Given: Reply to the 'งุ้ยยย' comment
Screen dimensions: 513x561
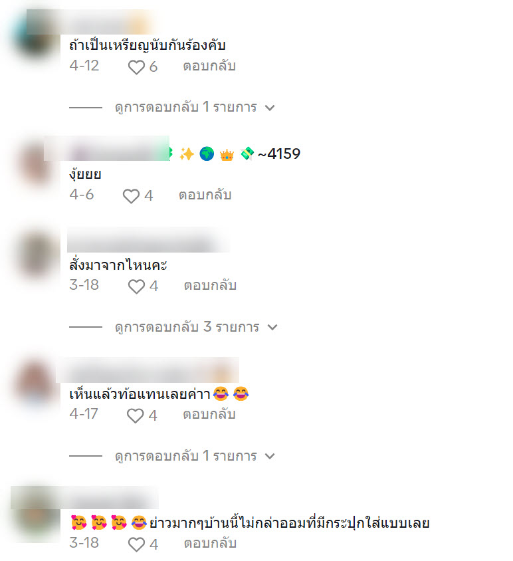Looking at the screenshot, I should (x=205, y=195).
